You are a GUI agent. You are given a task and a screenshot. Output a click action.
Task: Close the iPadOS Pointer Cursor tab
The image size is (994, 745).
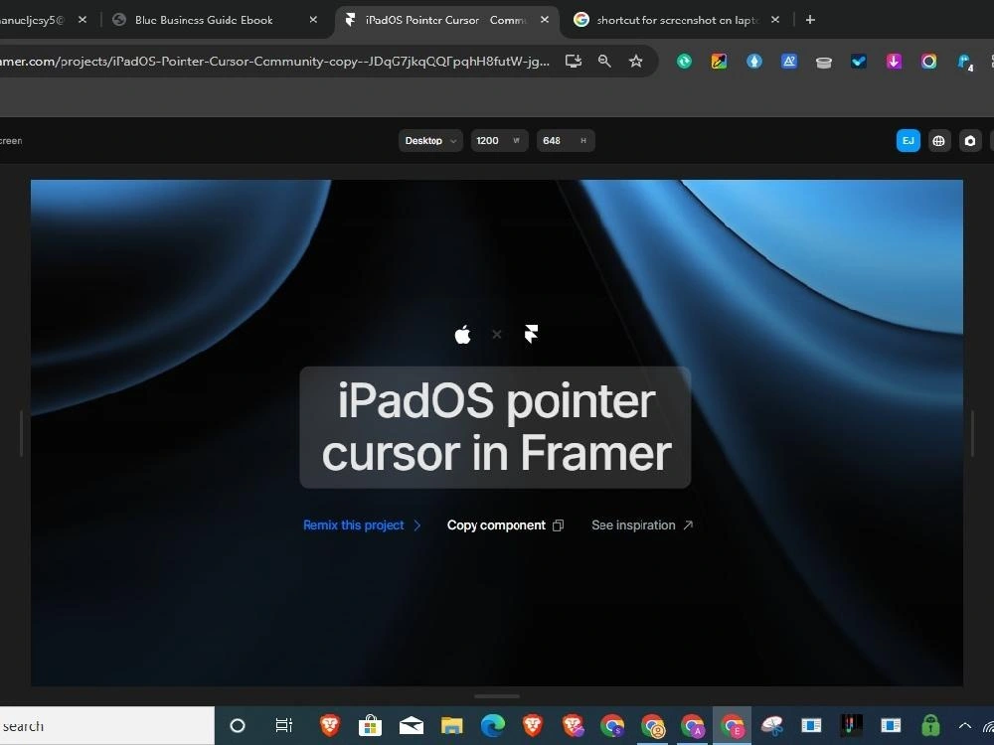tap(545, 20)
